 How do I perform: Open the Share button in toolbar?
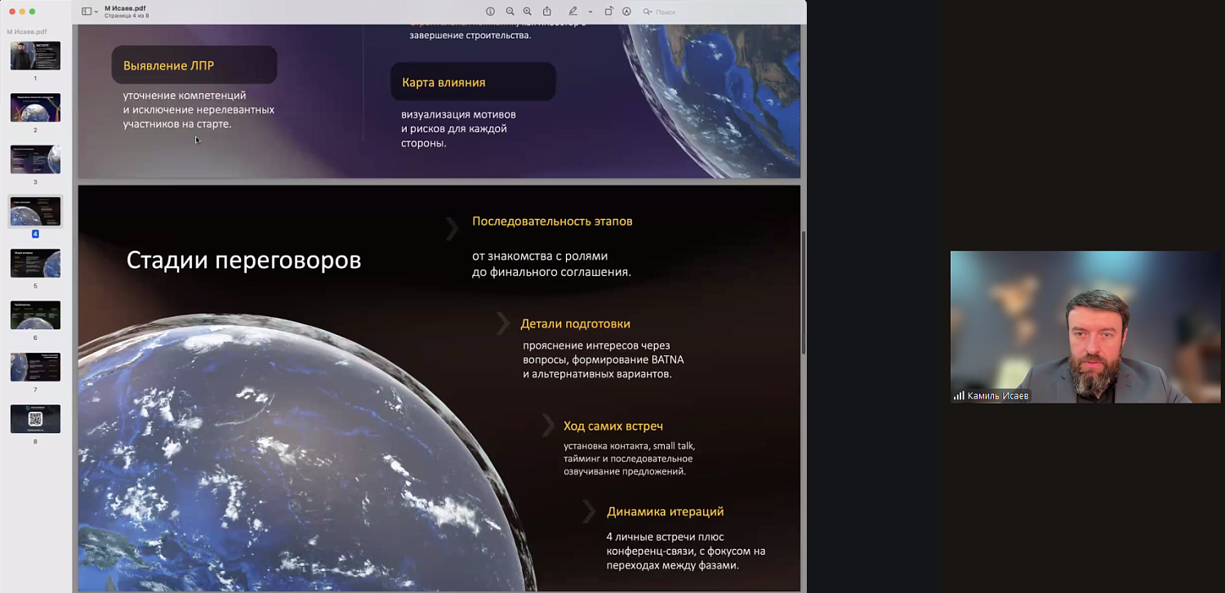(547, 11)
